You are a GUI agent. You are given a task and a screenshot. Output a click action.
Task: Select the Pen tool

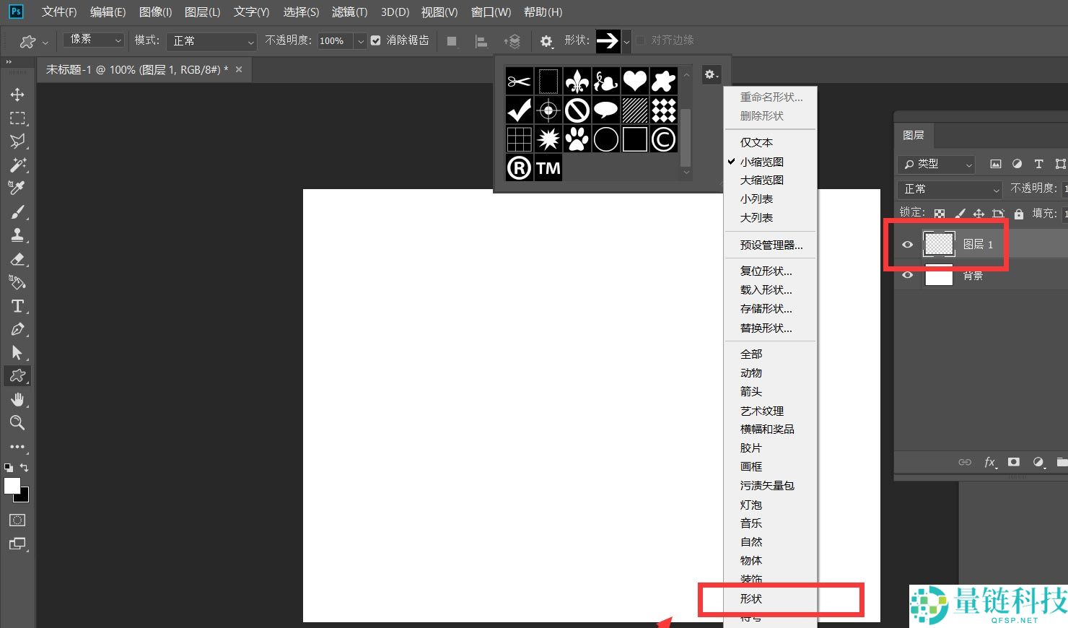tap(17, 329)
